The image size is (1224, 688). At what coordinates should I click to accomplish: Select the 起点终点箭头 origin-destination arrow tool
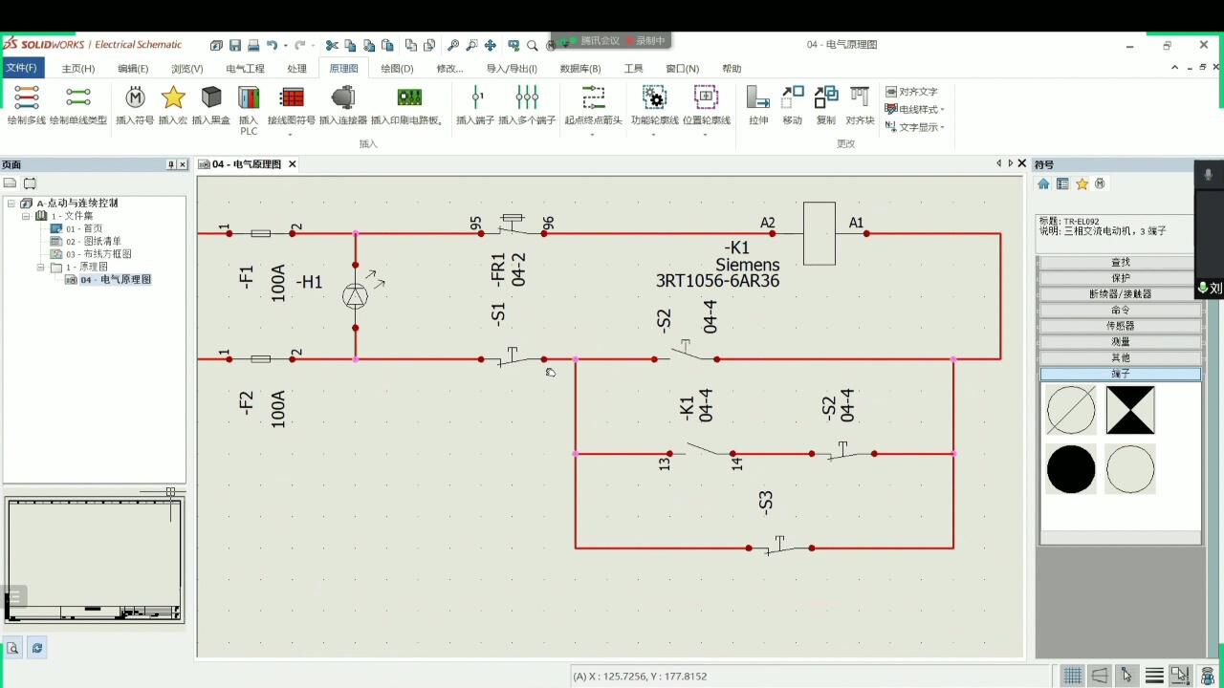point(593,103)
